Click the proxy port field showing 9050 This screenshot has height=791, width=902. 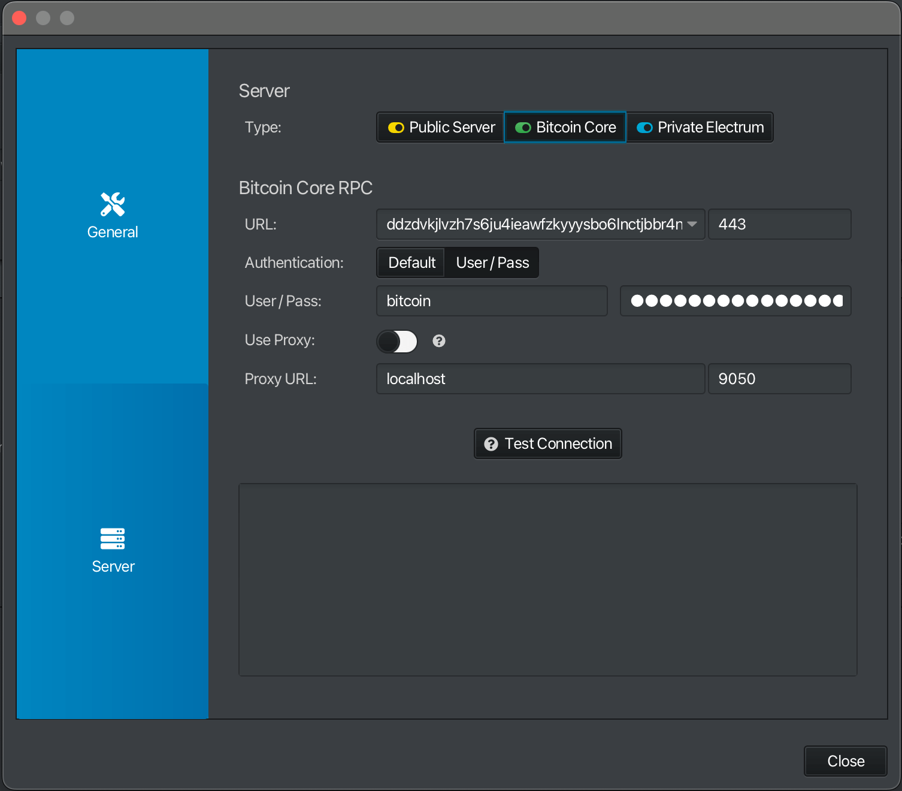tap(779, 379)
